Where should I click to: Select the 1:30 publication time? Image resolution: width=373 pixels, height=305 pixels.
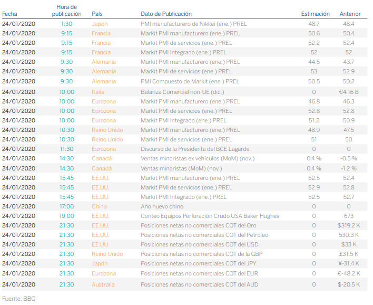point(66,24)
